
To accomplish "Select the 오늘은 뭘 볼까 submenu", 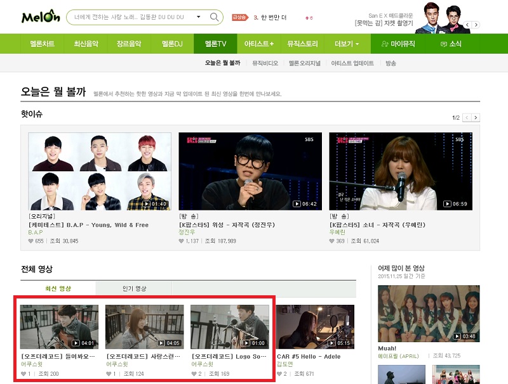I will click(223, 63).
